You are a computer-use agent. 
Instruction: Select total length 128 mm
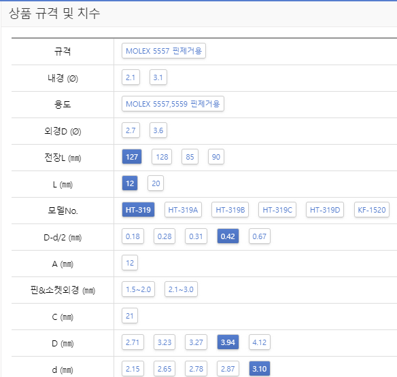tap(162, 157)
